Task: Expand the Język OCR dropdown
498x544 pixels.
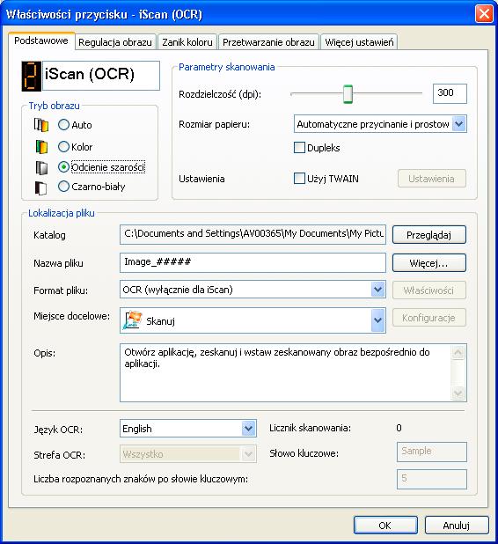Action: point(248,429)
